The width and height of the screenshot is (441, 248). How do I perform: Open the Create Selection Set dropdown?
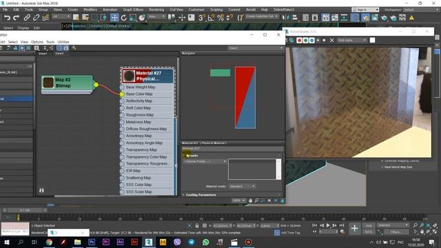click(262, 17)
